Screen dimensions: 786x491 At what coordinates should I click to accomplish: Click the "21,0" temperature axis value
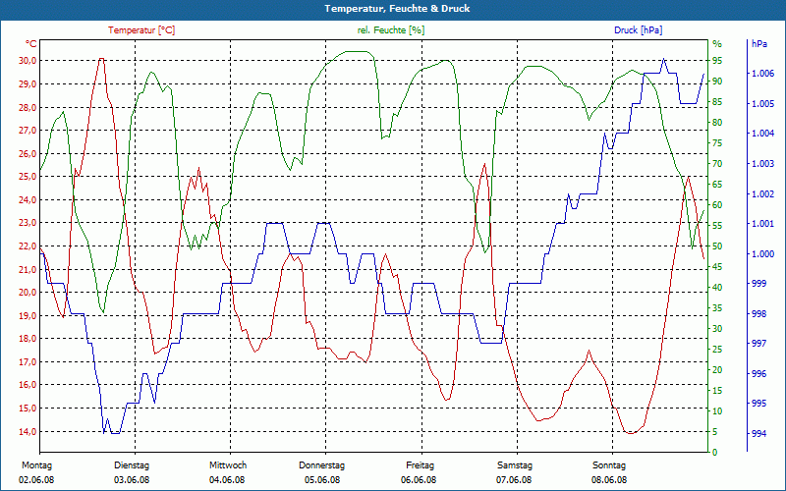coord(28,269)
